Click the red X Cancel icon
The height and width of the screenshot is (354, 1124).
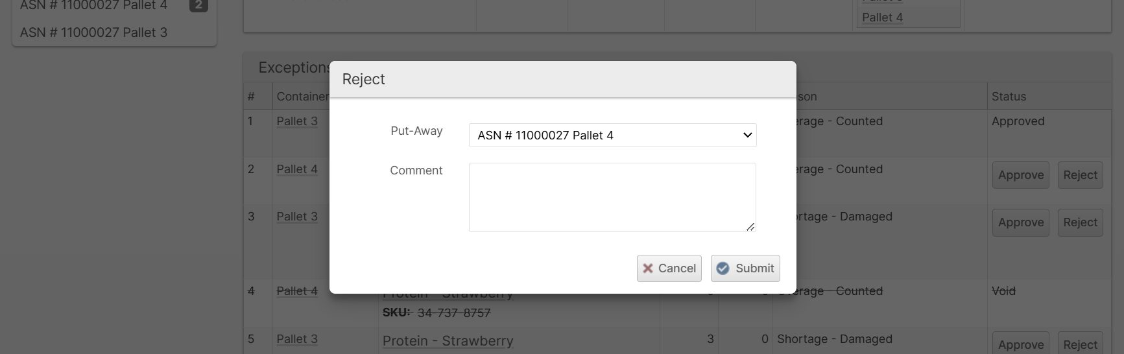(x=648, y=268)
